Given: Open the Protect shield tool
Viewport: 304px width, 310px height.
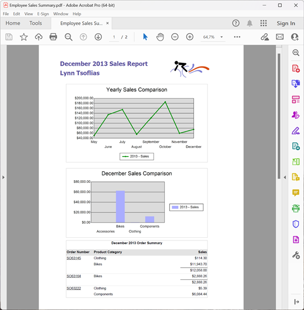Looking at the screenshot, I should click(x=296, y=224).
